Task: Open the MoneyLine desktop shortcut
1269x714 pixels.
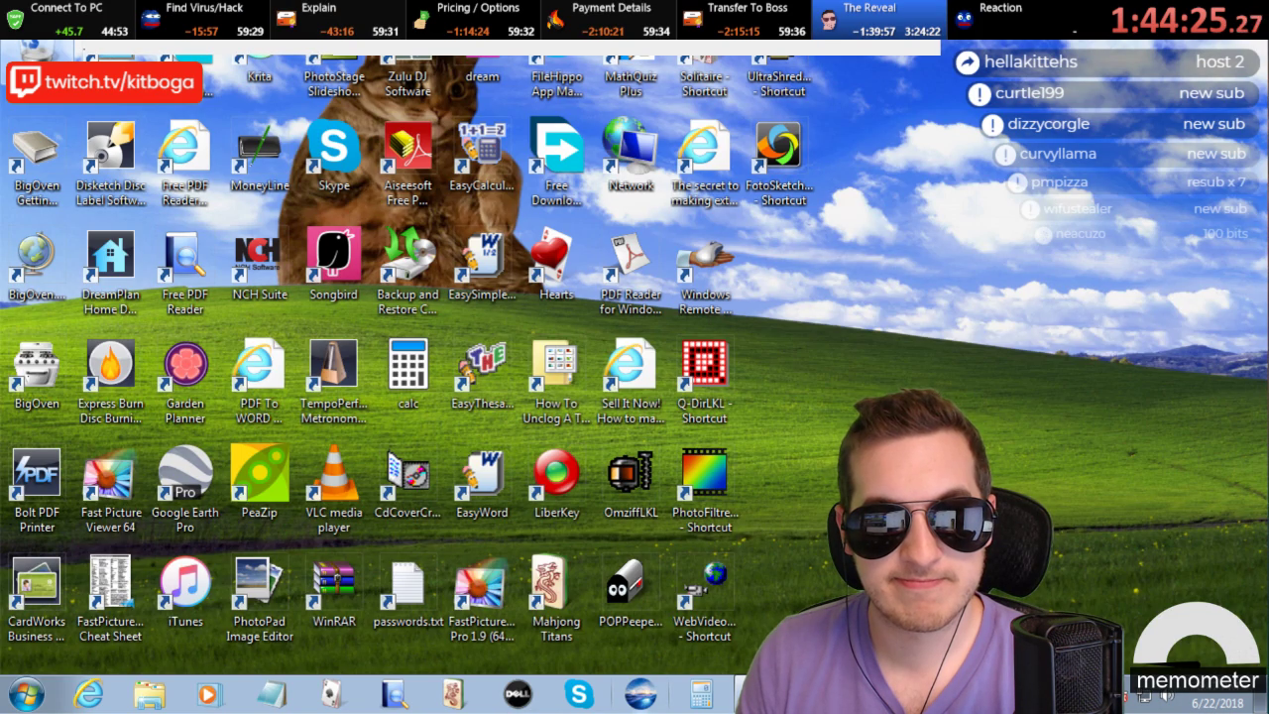Action: [x=260, y=157]
